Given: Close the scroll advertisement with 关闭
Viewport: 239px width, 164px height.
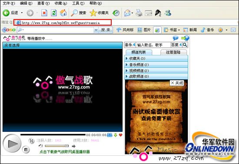Looking at the screenshot, I should [177, 83].
